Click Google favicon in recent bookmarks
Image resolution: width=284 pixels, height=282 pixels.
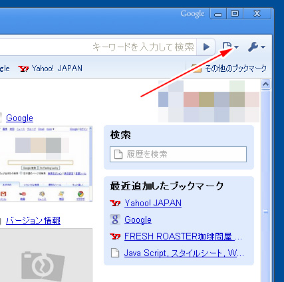[x=115, y=219]
